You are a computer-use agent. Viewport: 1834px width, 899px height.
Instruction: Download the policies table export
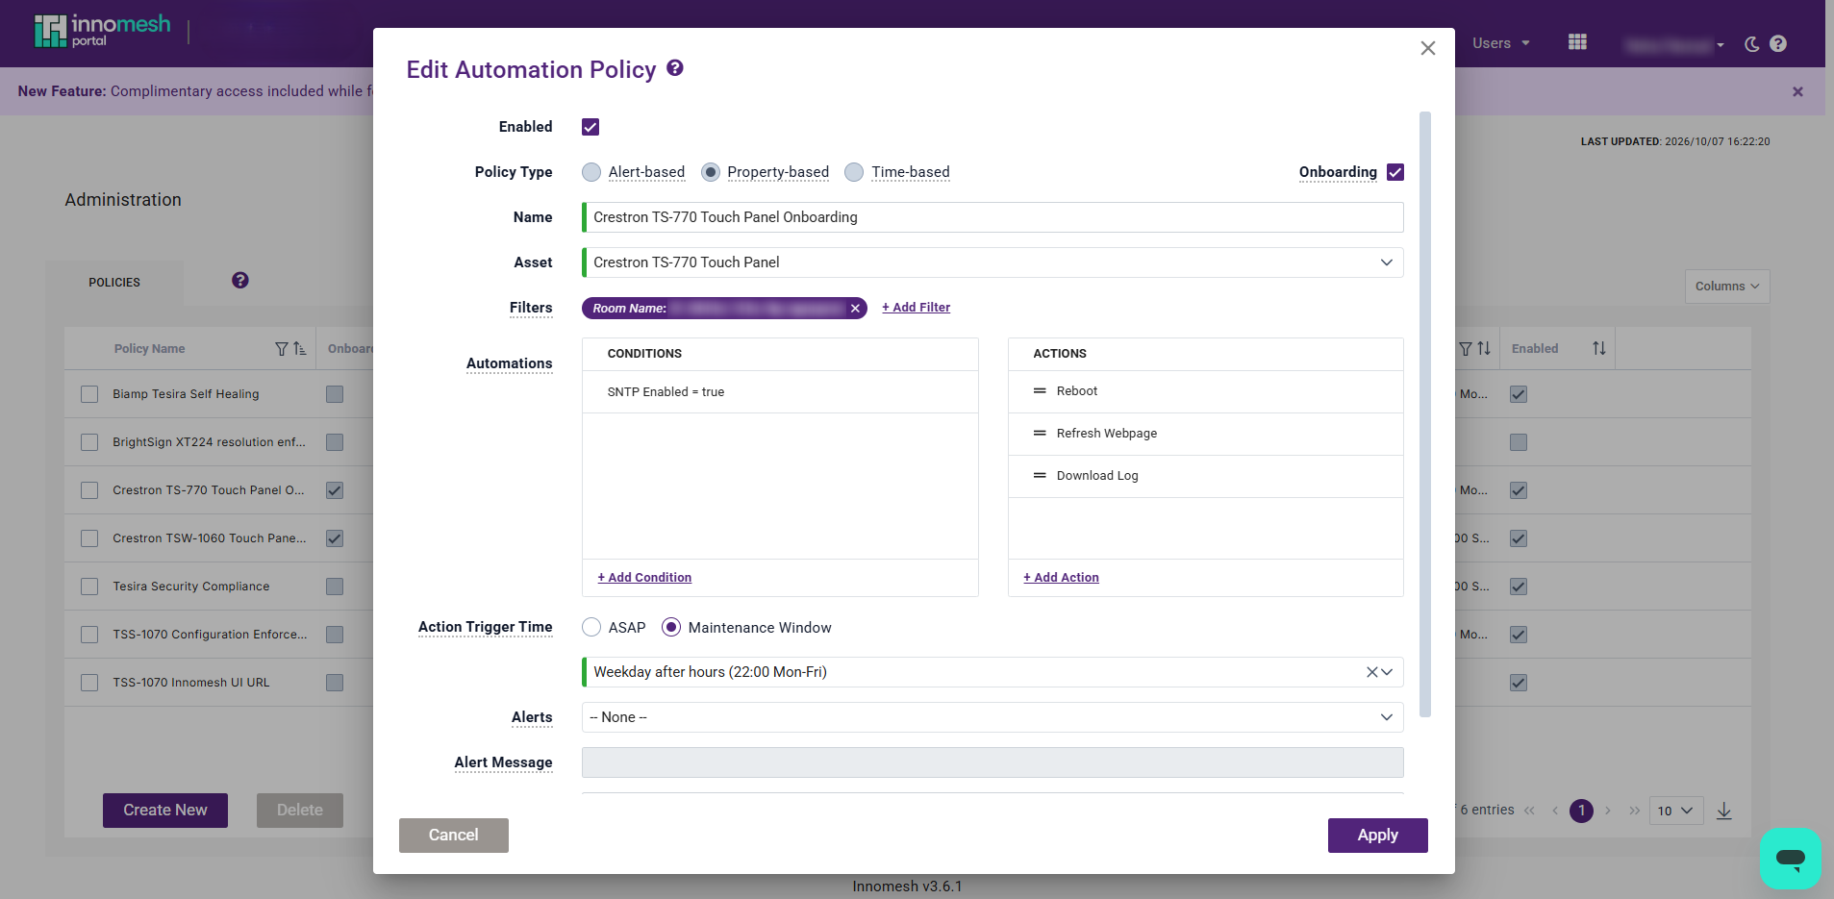coord(1724,811)
